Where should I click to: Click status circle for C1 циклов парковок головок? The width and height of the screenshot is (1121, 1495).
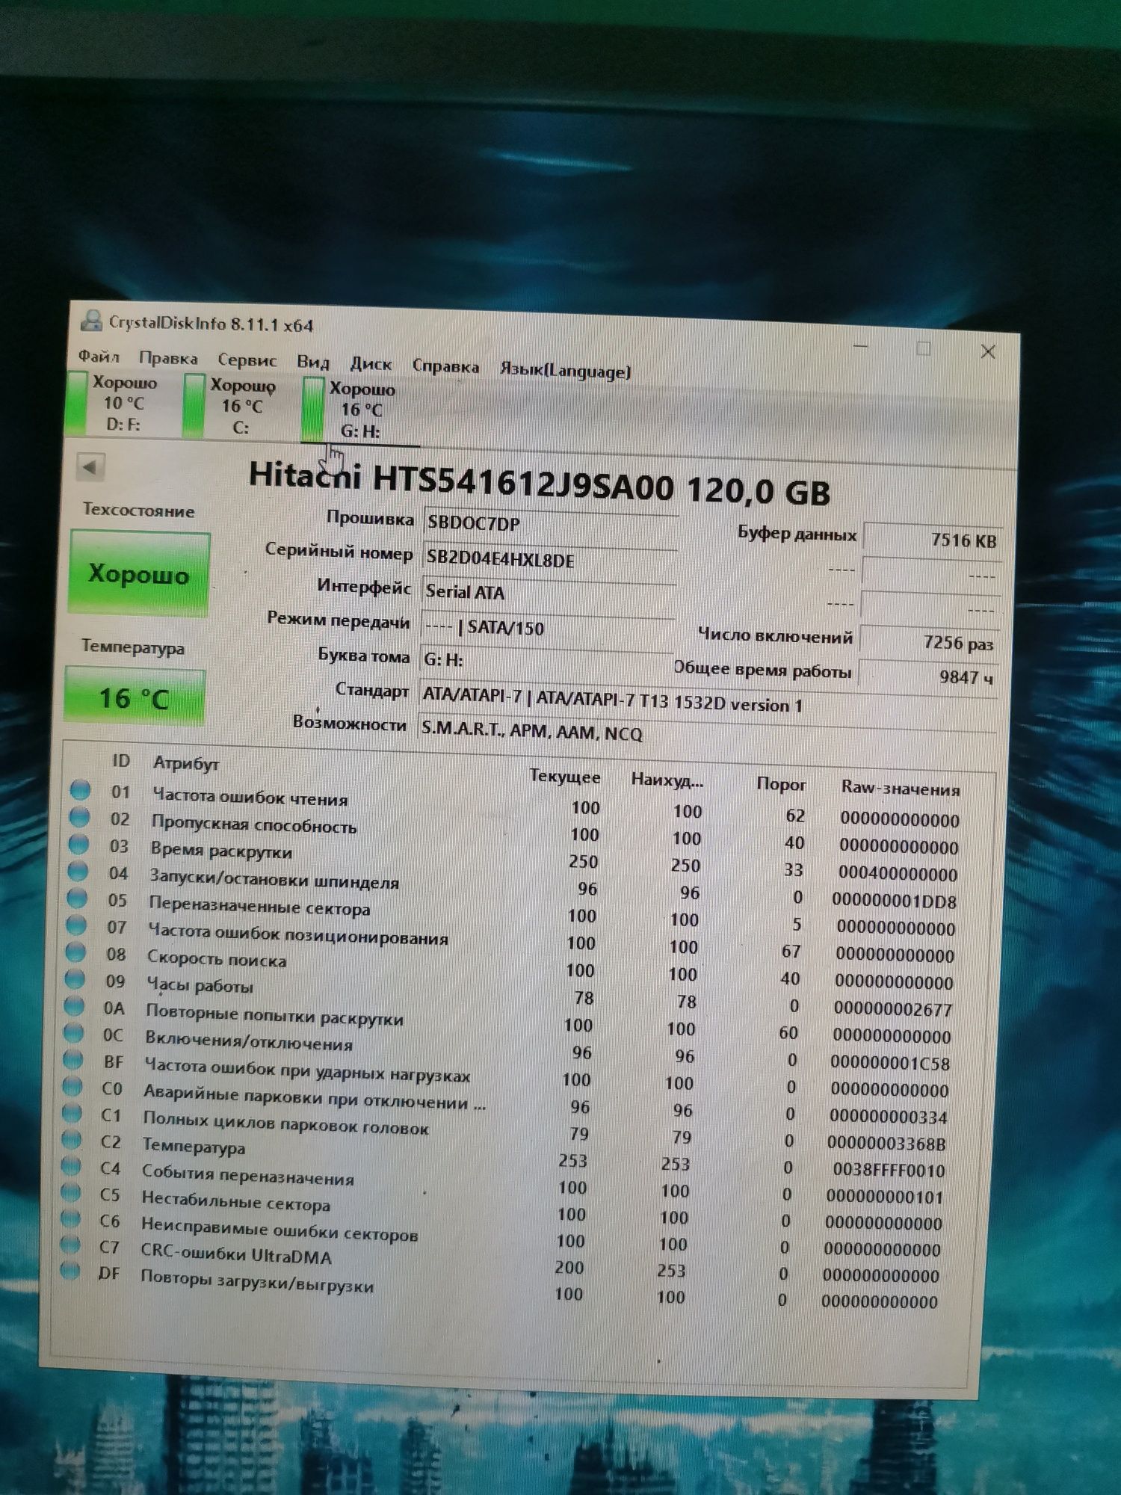pos(72,1113)
